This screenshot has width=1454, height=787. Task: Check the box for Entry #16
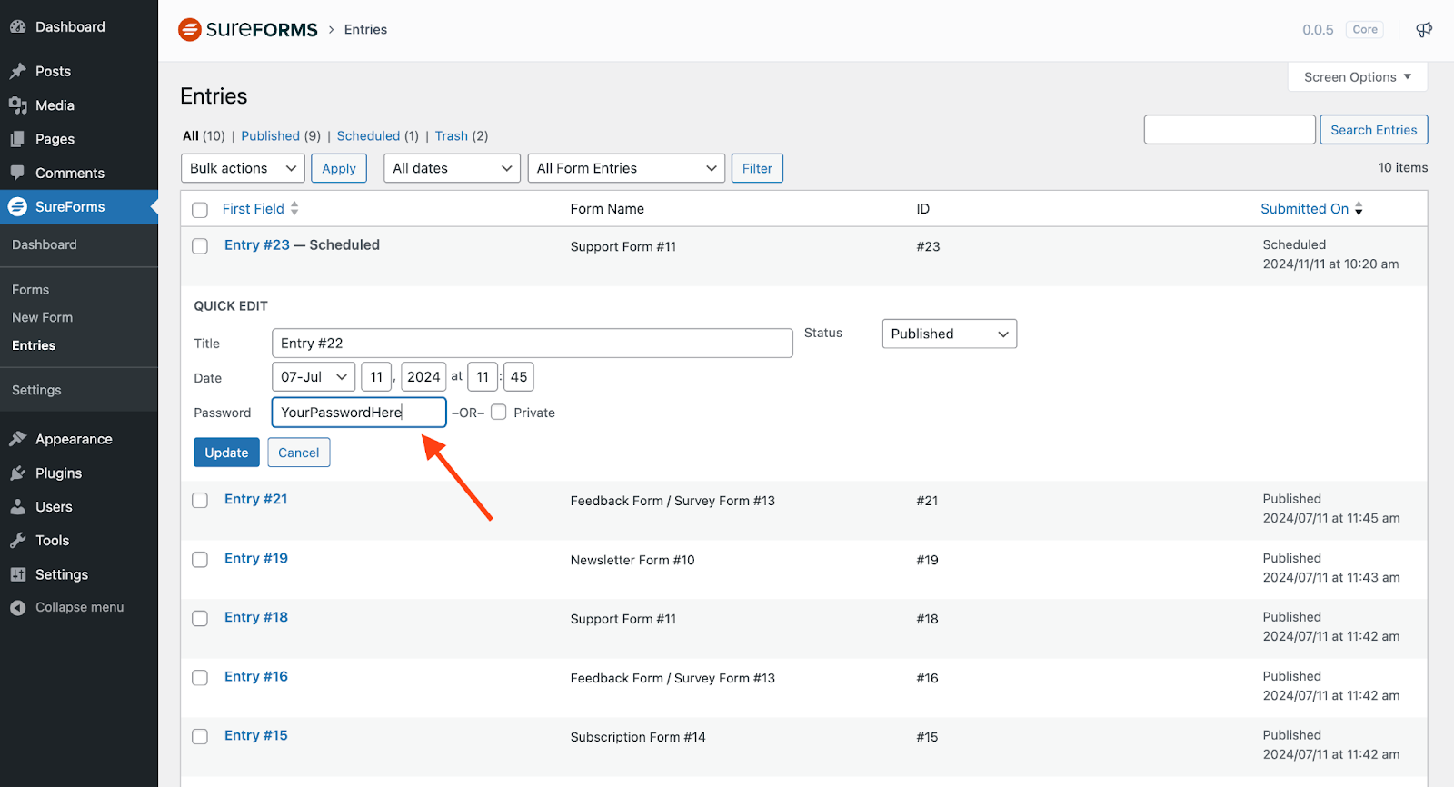click(x=200, y=677)
